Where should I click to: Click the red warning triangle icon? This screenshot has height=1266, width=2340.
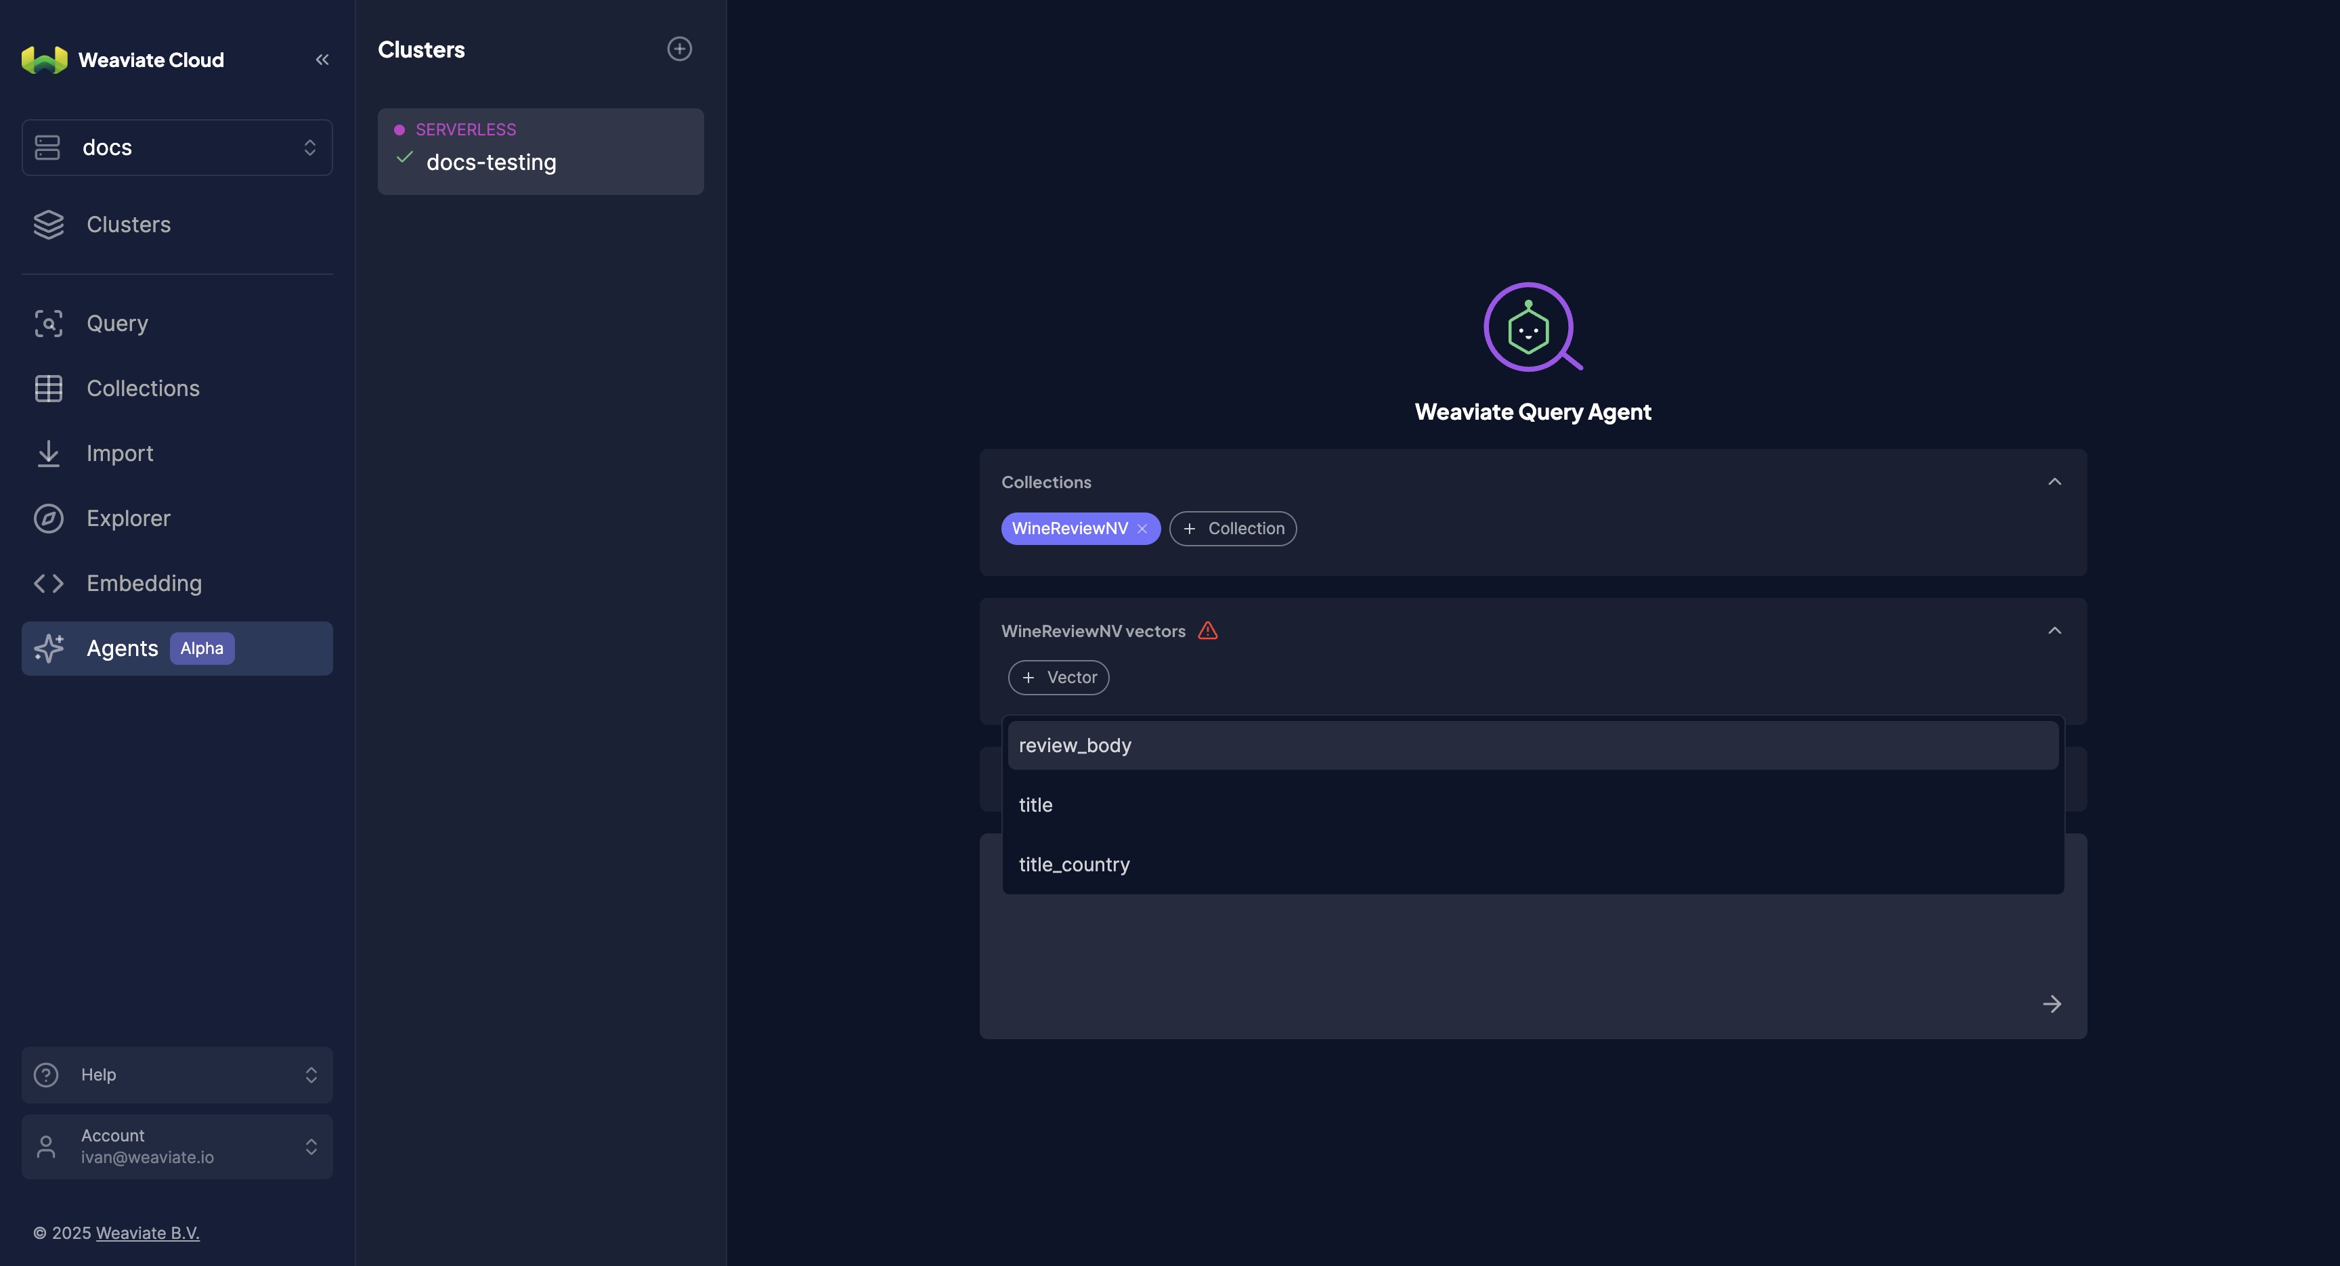pos(1207,630)
